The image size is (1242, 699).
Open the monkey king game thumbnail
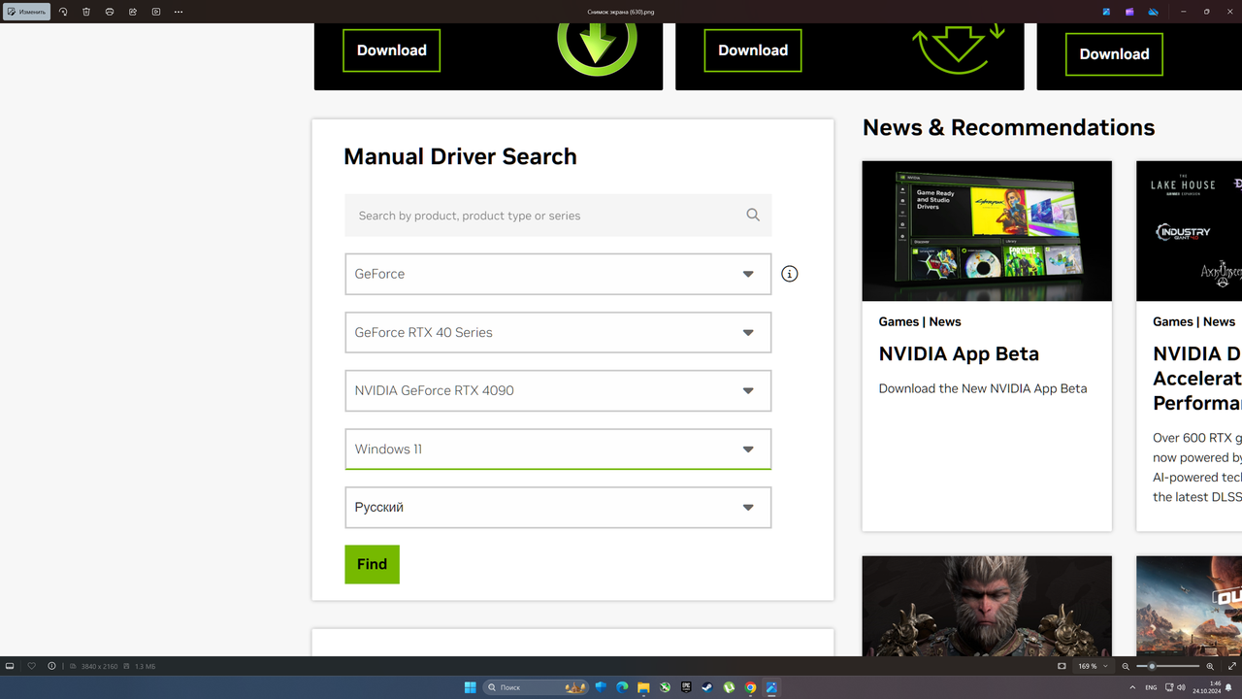tap(987, 606)
